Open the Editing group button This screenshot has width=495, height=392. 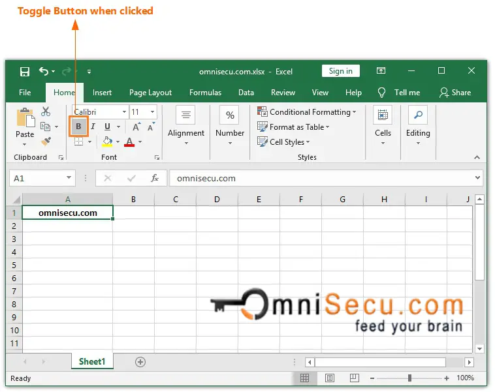coord(418,126)
